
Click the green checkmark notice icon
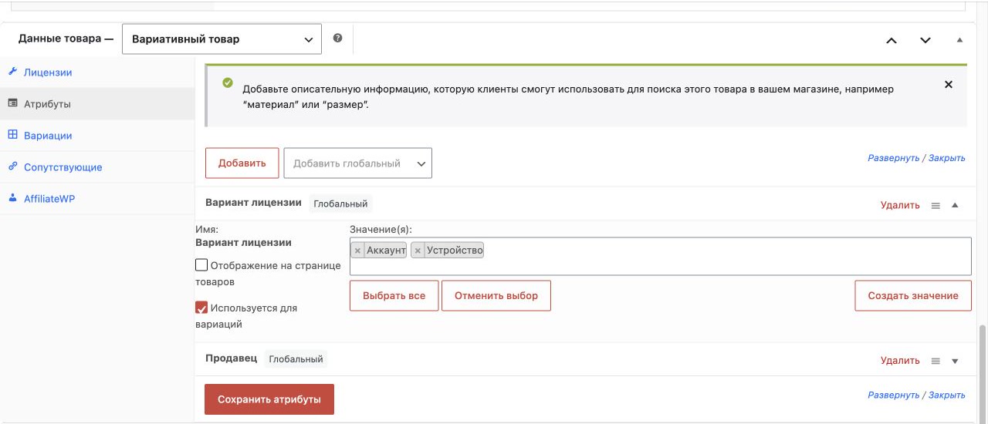pyautogui.click(x=227, y=83)
